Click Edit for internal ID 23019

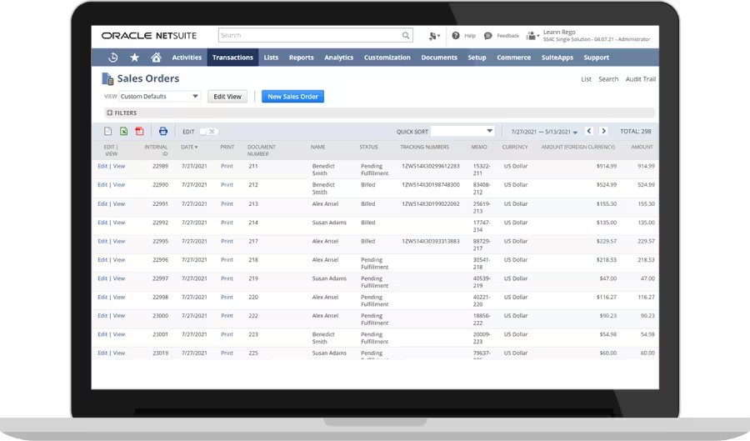click(x=102, y=353)
